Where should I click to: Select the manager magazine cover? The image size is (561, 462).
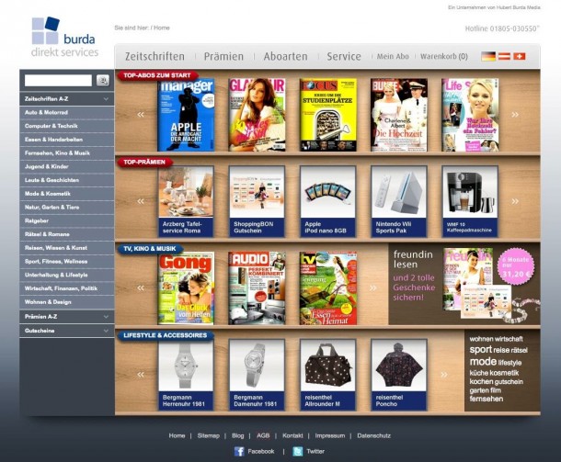[186, 115]
